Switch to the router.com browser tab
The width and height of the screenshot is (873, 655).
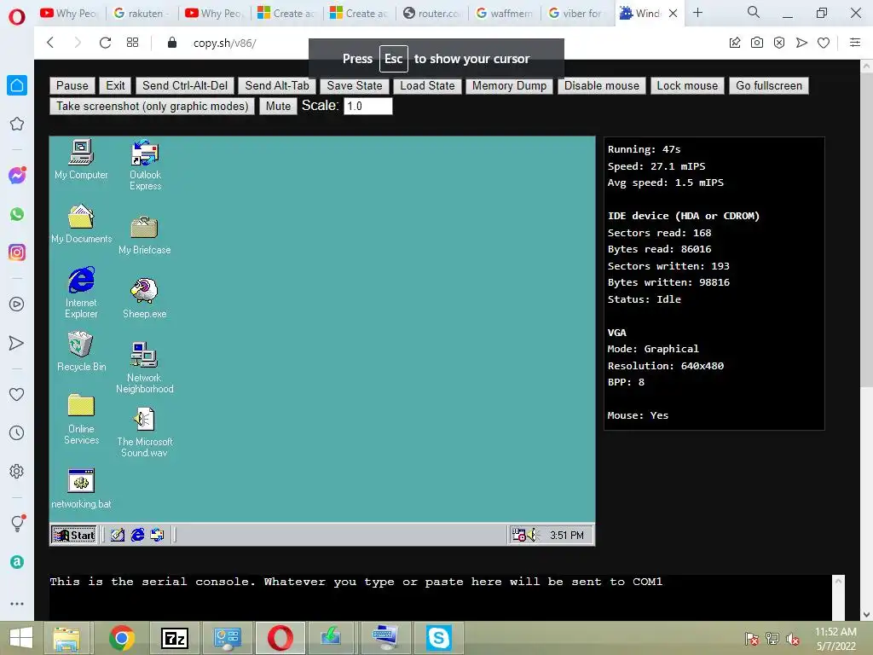(x=432, y=13)
